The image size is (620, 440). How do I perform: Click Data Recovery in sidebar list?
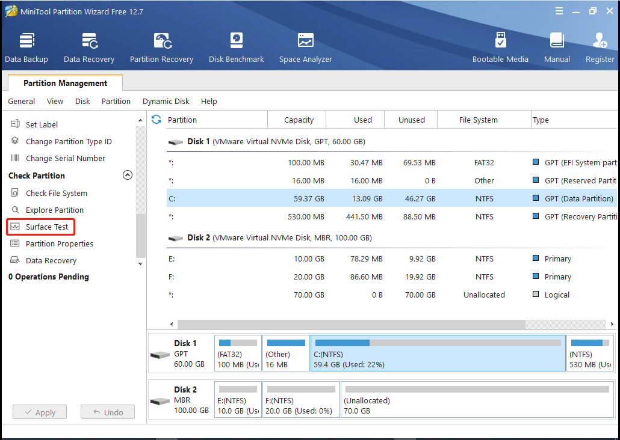coord(51,261)
